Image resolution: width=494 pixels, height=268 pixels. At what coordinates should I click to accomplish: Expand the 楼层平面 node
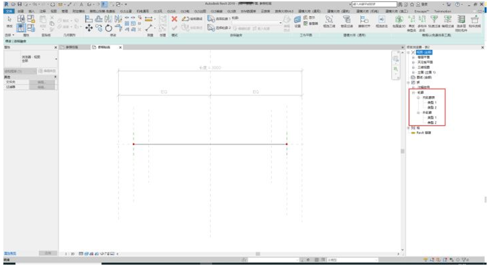413,57
